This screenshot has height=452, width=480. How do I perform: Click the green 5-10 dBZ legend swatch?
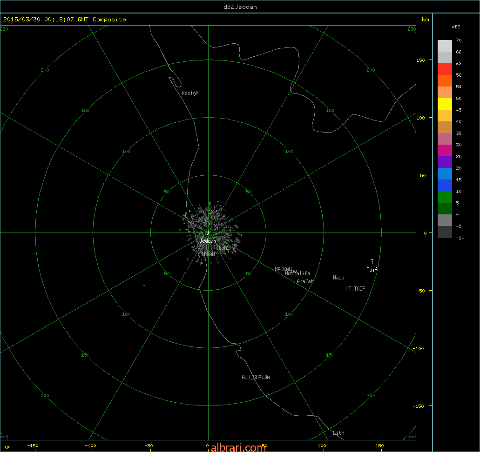[x=445, y=197]
